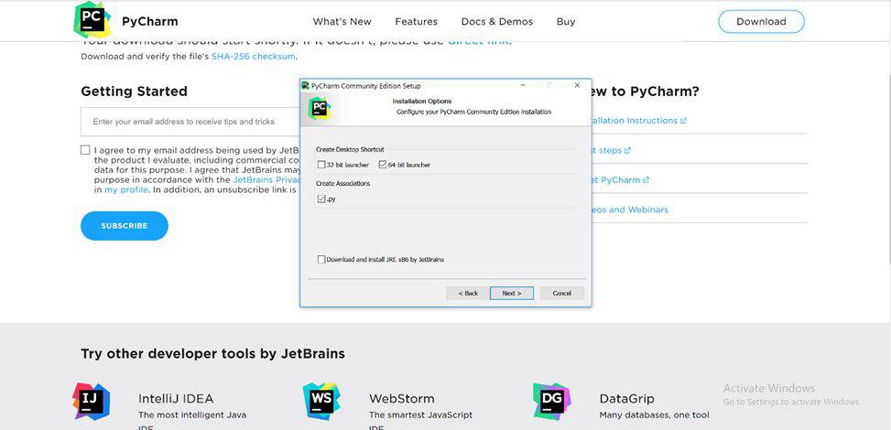Enable the 32-bit launcher checkbox
Screen dimensions: 891x430
pos(321,165)
